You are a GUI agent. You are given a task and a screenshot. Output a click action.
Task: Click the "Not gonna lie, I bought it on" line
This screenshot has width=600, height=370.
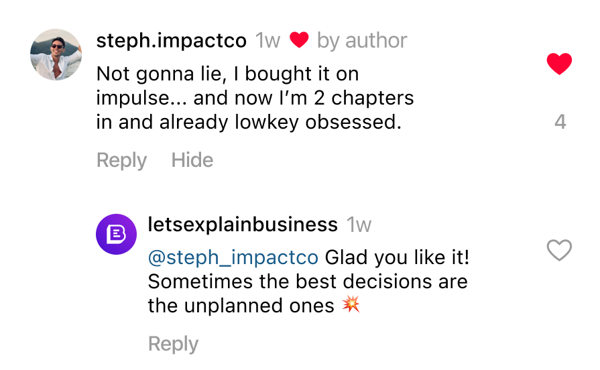click(228, 73)
